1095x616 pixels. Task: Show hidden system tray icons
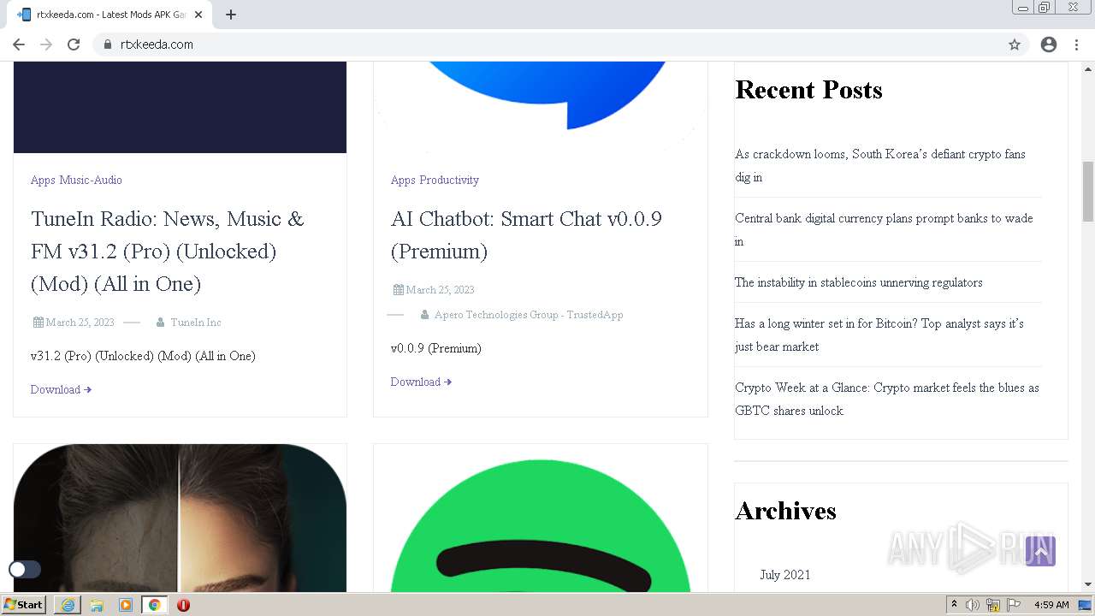[955, 605]
